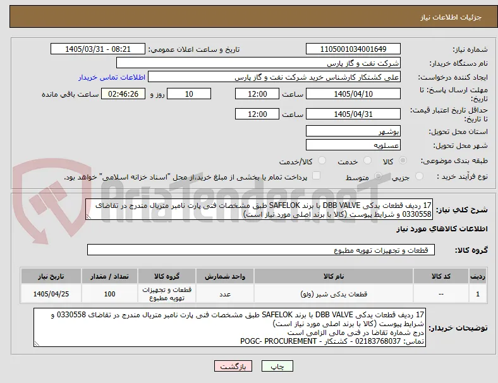Select the کالا radio button
Screen dimensions: 498x383
tap(403, 161)
